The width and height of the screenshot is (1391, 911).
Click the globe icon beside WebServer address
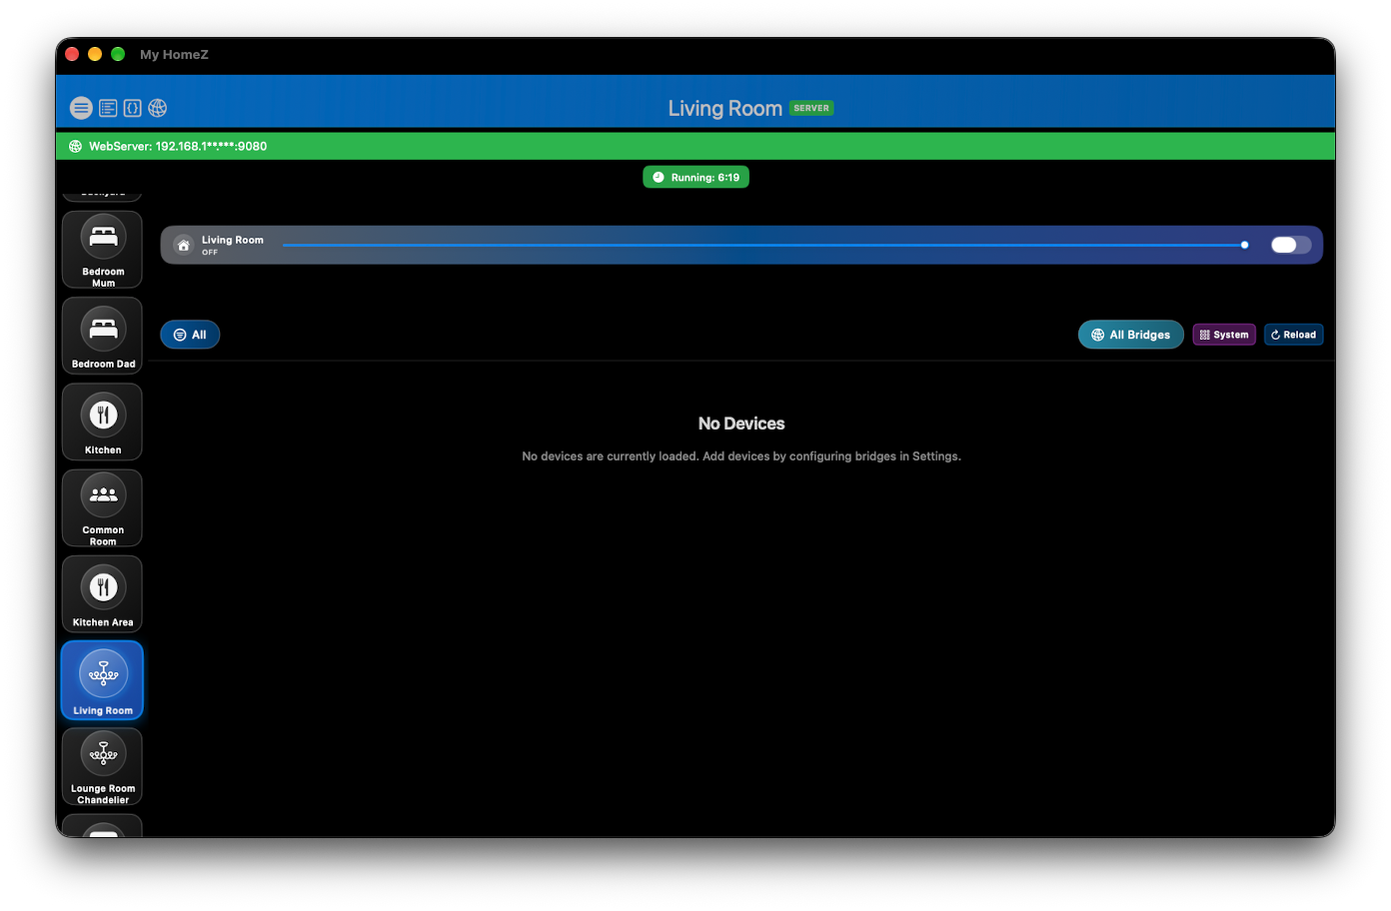click(x=75, y=146)
